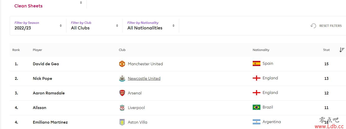Open David de Gea player page
The width and height of the screenshot is (346, 129).
46,64
